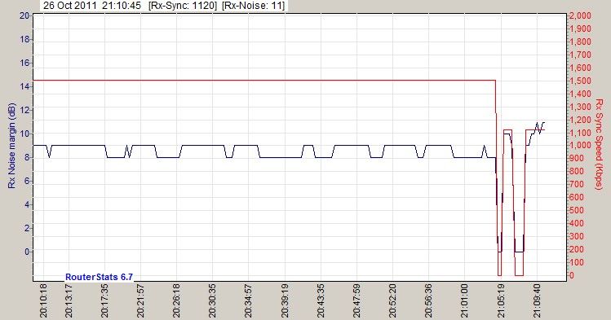Click the 1,700 value on the sync speed axis

pyautogui.click(x=580, y=55)
